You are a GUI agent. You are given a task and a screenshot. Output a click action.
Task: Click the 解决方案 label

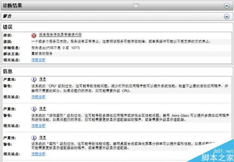pyautogui.click(x=11, y=54)
